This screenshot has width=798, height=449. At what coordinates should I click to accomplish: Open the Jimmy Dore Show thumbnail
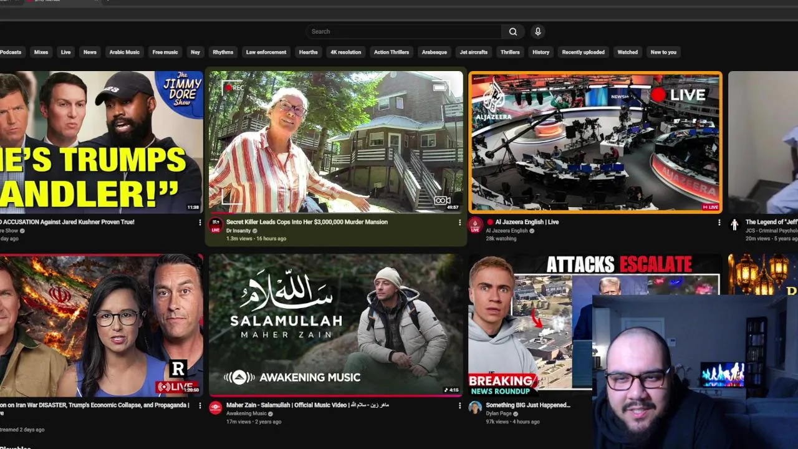[x=102, y=142]
